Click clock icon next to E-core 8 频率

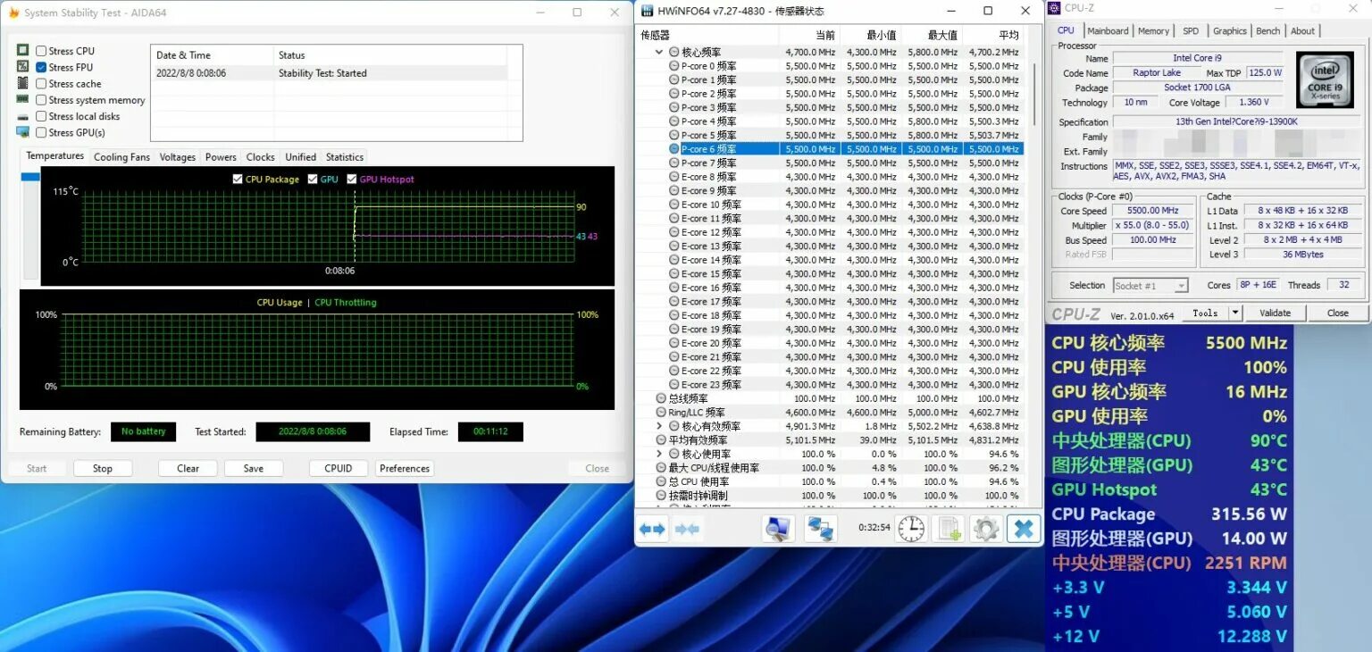click(674, 177)
